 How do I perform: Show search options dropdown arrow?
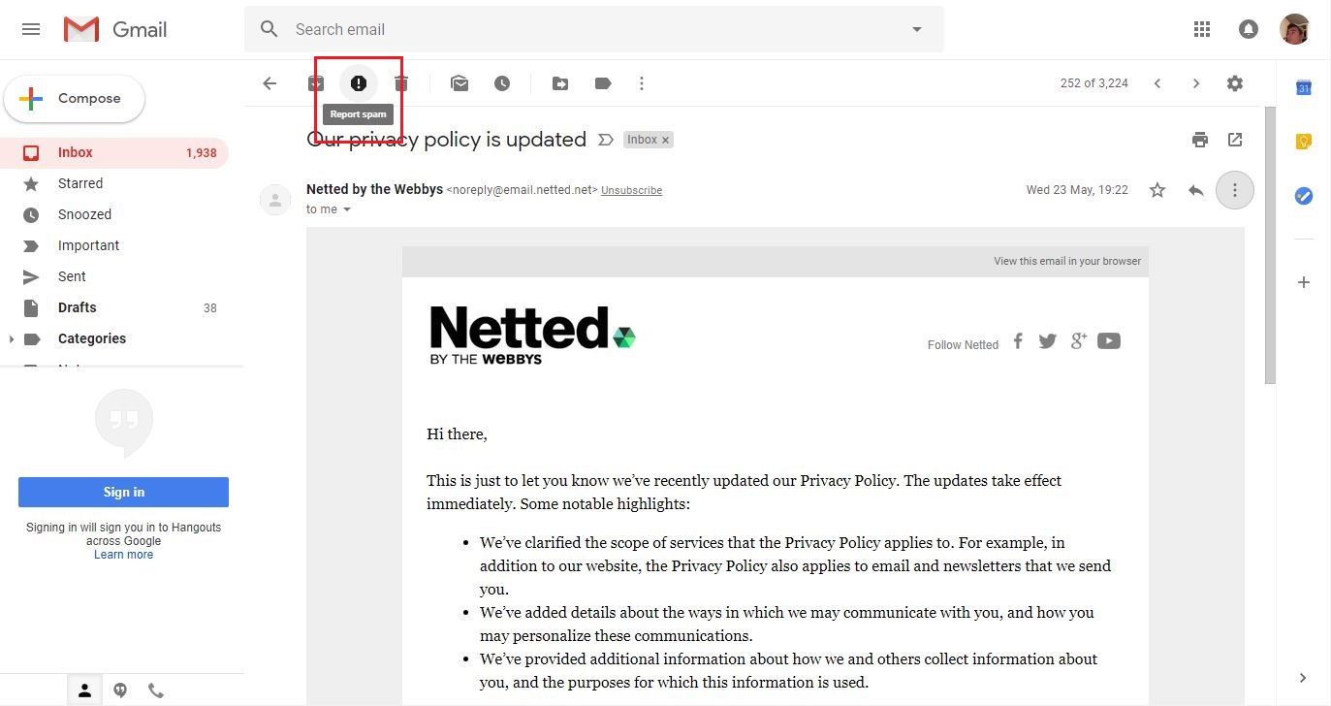tap(917, 29)
